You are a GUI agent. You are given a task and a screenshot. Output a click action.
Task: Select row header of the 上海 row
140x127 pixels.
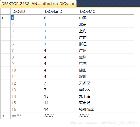(x=5, y=31)
